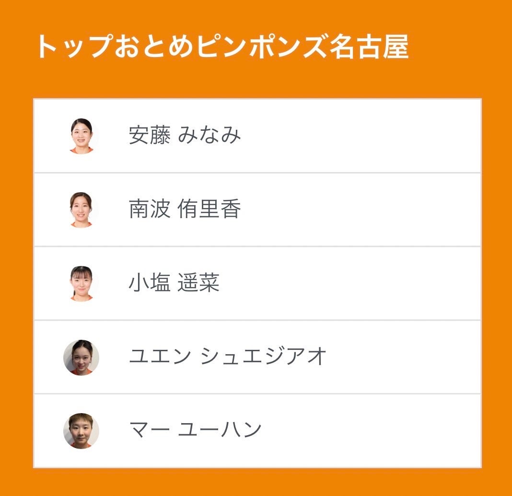Click the word ユエン in the fourth row
This screenshot has width=512, height=496.
(160, 356)
